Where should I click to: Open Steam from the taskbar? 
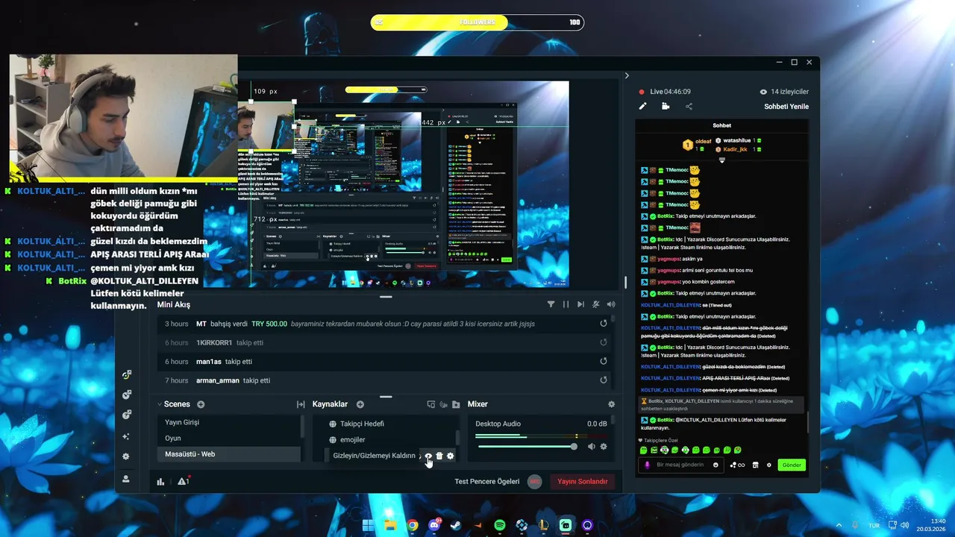coord(456,525)
